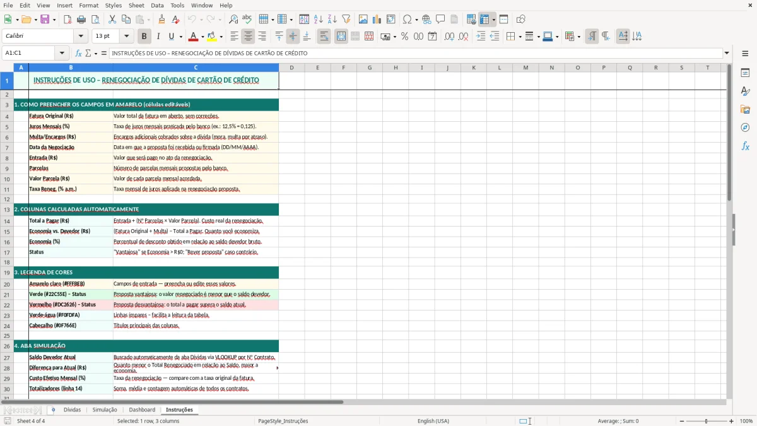The height and width of the screenshot is (426, 757).
Task: Apply the yellow highlighting color
Action: (212, 37)
